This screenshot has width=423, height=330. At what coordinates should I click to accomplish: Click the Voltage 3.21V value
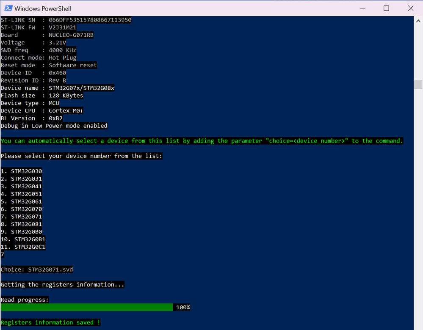[57, 43]
